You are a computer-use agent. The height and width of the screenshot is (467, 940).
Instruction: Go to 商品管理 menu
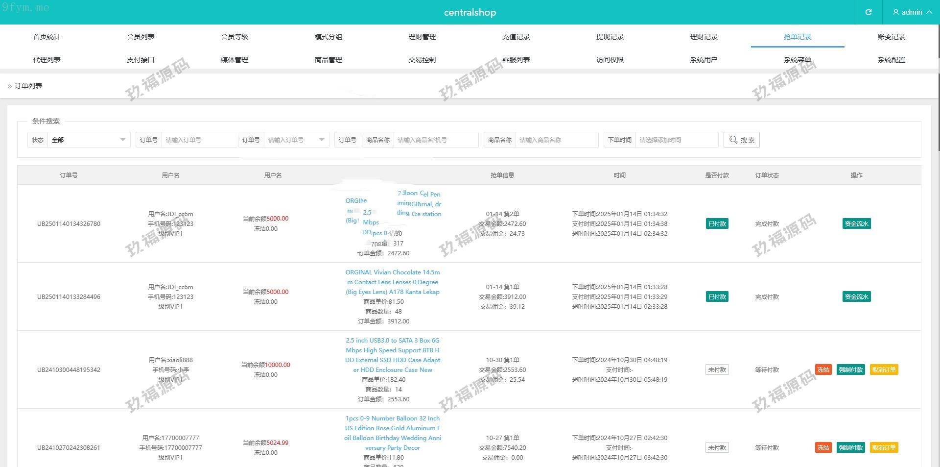click(328, 60)
